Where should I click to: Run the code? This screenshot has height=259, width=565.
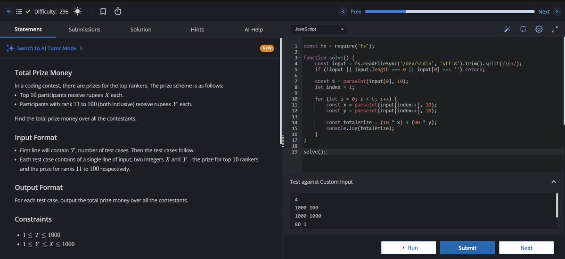(409, 248)
